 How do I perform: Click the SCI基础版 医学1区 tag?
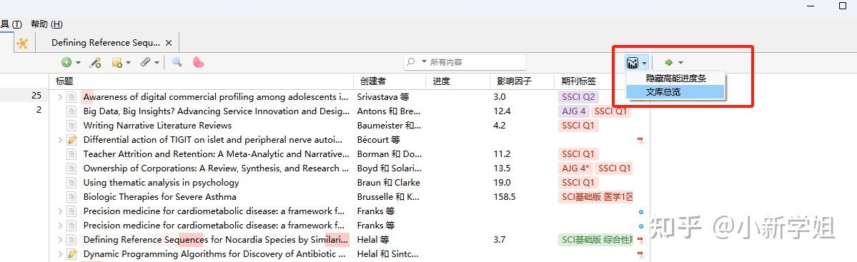coord(595,196)
